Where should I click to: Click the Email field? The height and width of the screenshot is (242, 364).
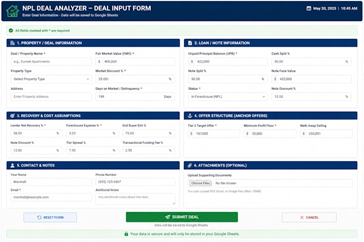click(x=51, y=197)
